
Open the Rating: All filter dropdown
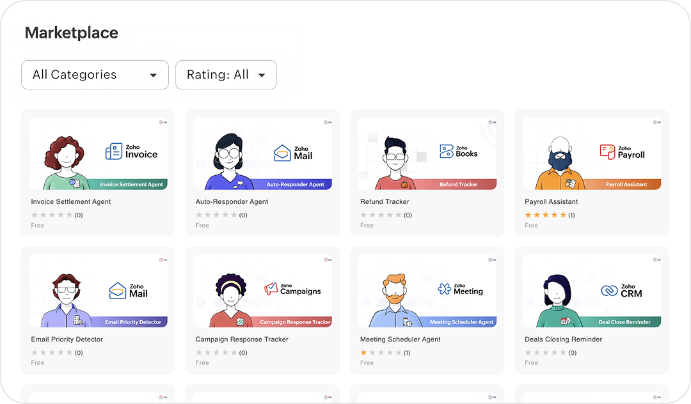[x=226, y=75]
